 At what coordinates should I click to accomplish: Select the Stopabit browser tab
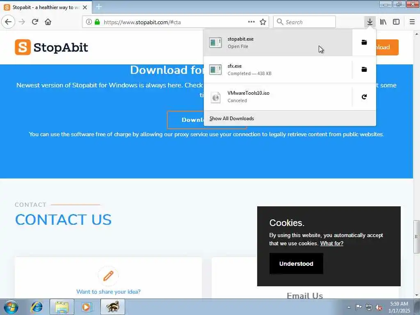(x=46, y=7)
